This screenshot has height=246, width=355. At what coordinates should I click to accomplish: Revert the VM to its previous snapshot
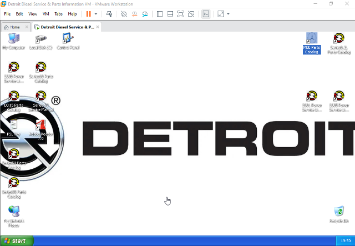pos(134,14)
